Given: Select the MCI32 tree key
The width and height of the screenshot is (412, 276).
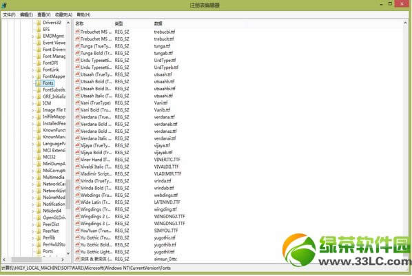Looking at the screenshot, I should 49,157.
